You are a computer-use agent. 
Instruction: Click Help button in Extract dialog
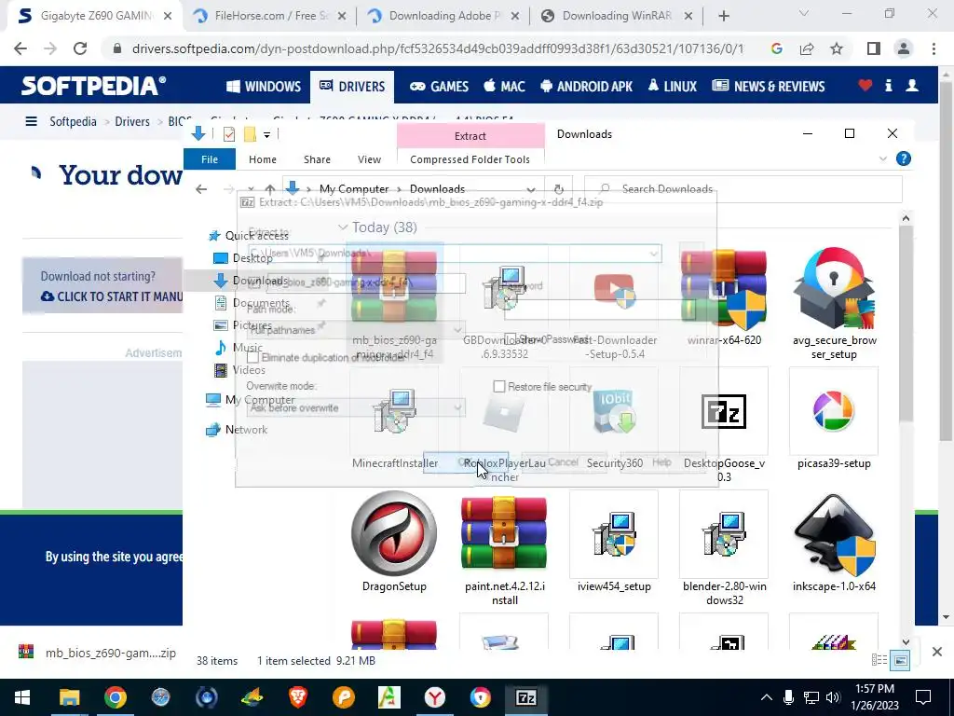[x=661, y=462]
